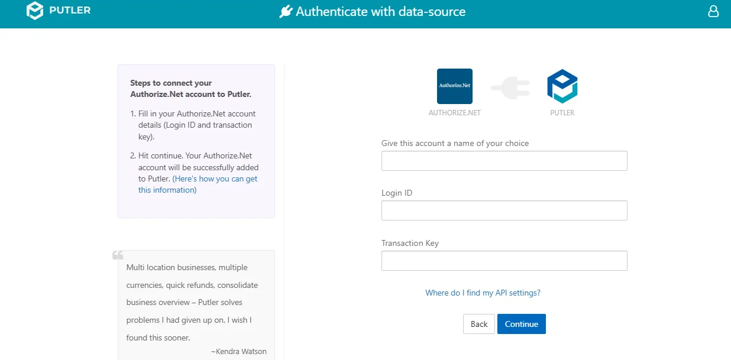Follow 'Here's how you can get this information' link
This screenshot has height=360, width=731.
[x=198, y=184]
